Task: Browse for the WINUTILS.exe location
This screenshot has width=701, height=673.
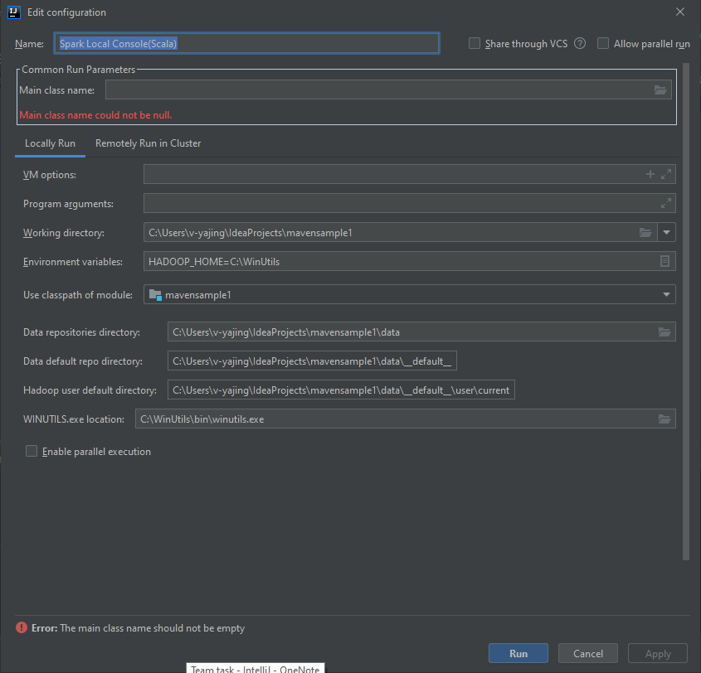Action: [664, 419]
